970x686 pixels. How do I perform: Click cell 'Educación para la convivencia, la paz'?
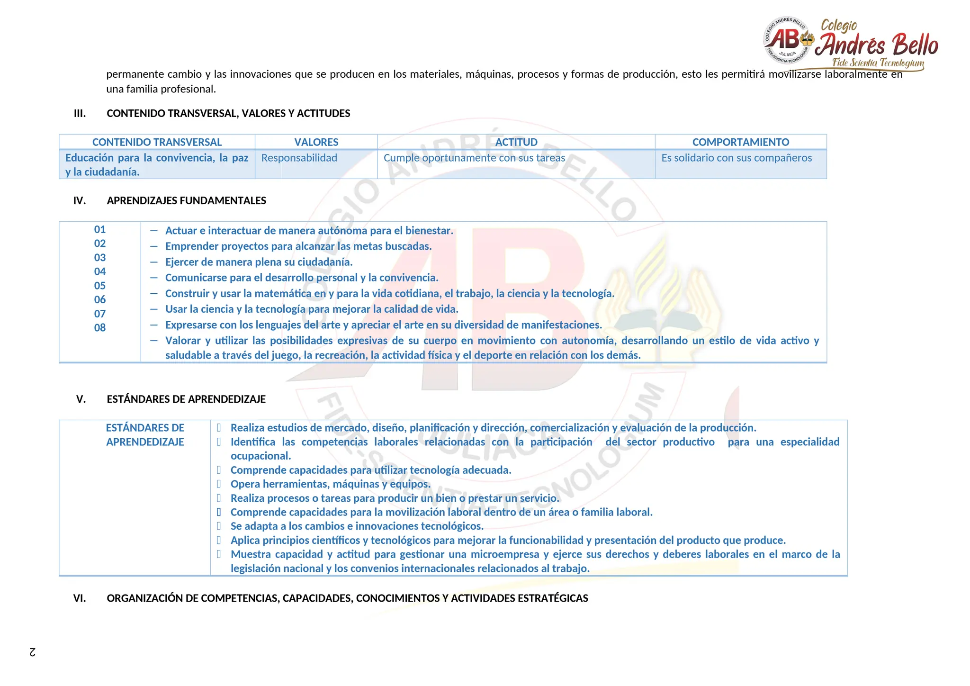[x=157, y=164]
